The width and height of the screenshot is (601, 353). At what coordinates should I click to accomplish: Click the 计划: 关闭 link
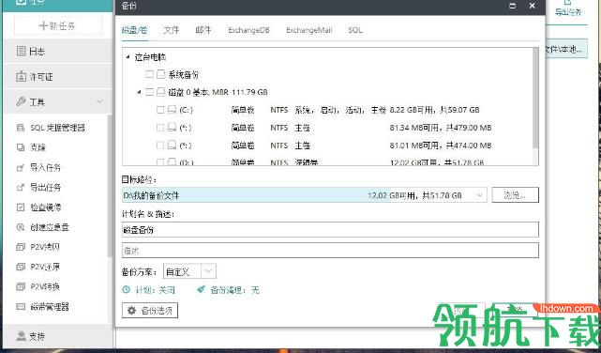(155, 290)
